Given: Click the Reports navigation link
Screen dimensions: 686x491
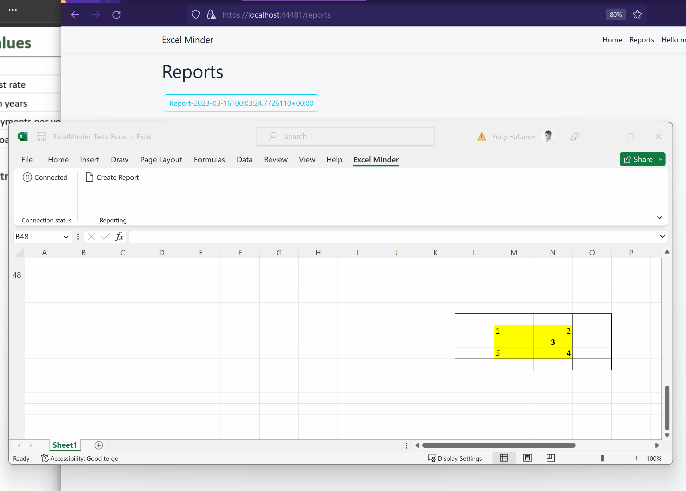Looking at the screenshot, I should click(641, 40).
